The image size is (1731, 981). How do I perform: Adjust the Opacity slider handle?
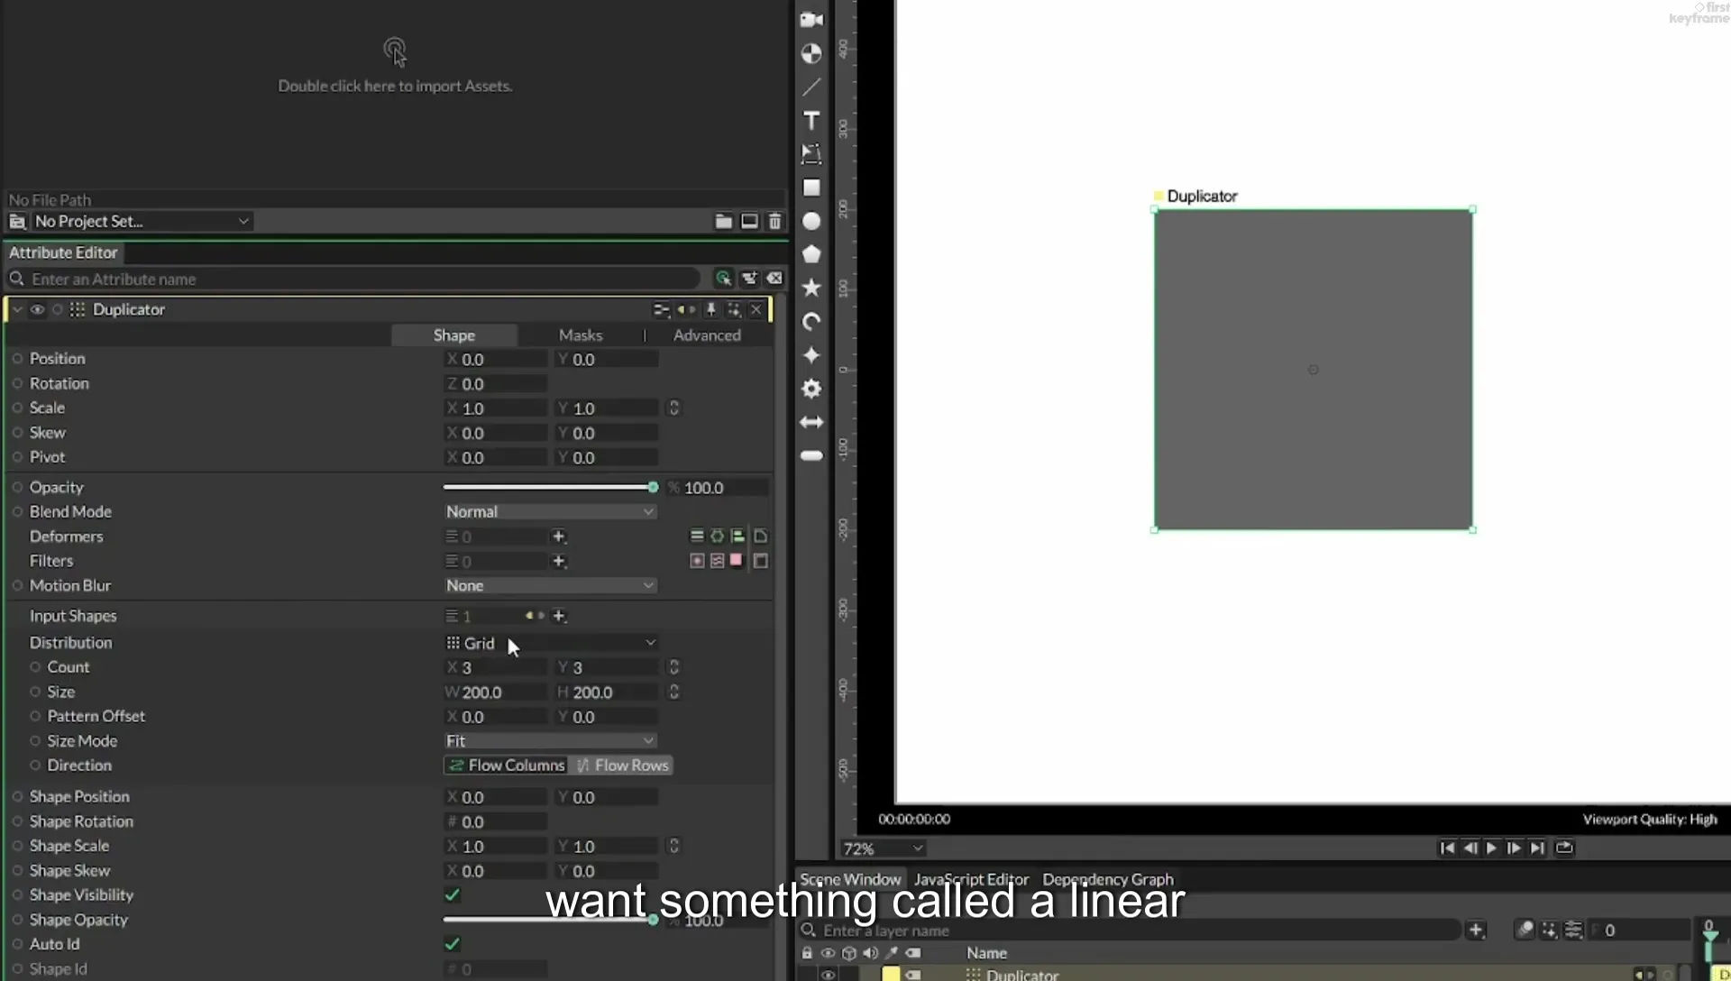653,487
